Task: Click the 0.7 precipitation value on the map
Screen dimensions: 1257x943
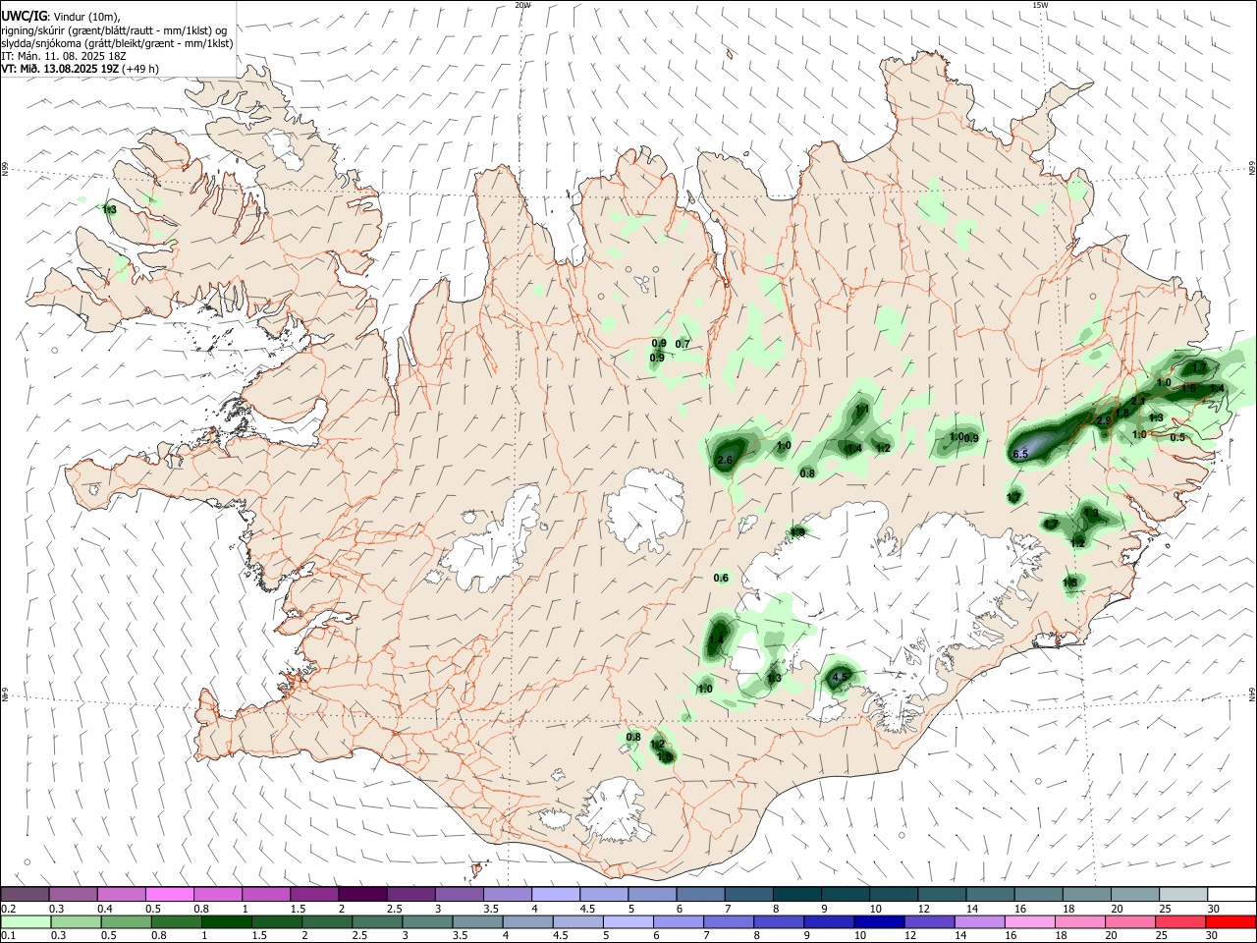Action: 683,344
